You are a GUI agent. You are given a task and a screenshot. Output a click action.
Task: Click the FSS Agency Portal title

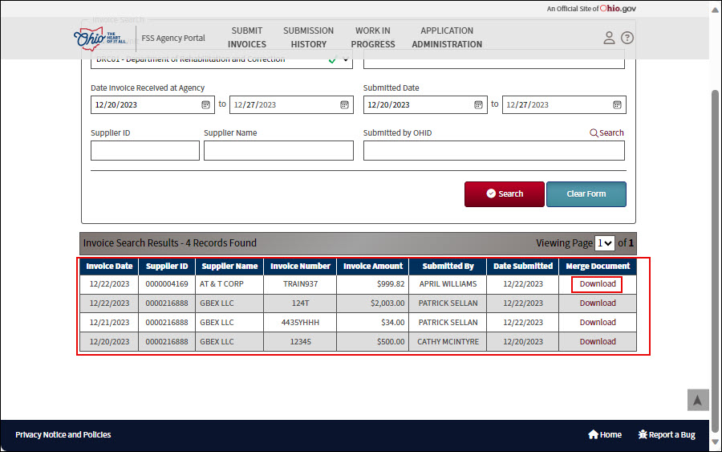[173, 39]
